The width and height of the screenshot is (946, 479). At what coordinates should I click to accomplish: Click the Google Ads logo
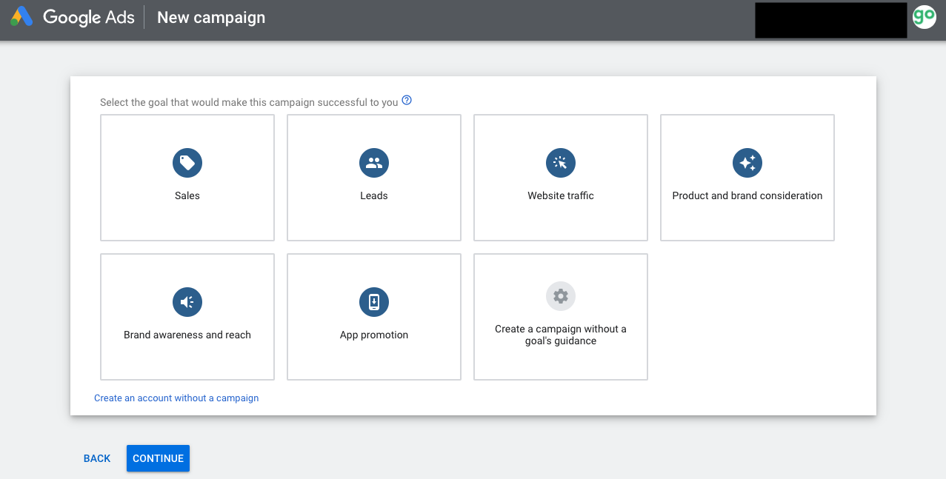coord(21,17)
